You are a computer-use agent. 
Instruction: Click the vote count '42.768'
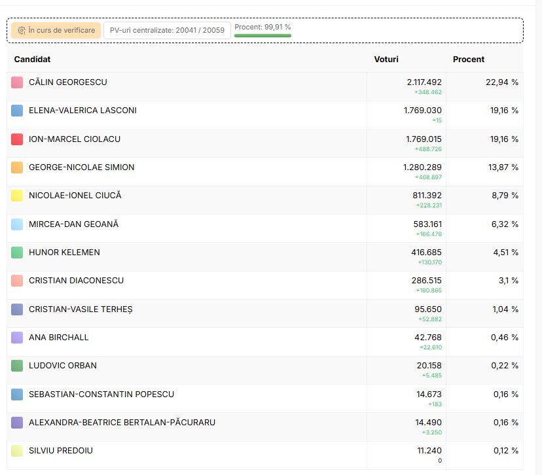pyautogui.click(x=428, y=337)
